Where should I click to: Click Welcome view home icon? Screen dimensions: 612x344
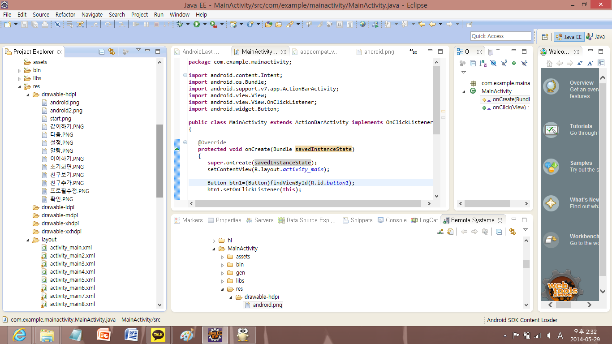tap(549, 63)
